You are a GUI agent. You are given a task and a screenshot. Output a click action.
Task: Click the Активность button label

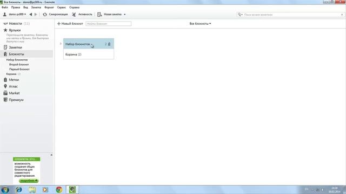pos(85,15)
